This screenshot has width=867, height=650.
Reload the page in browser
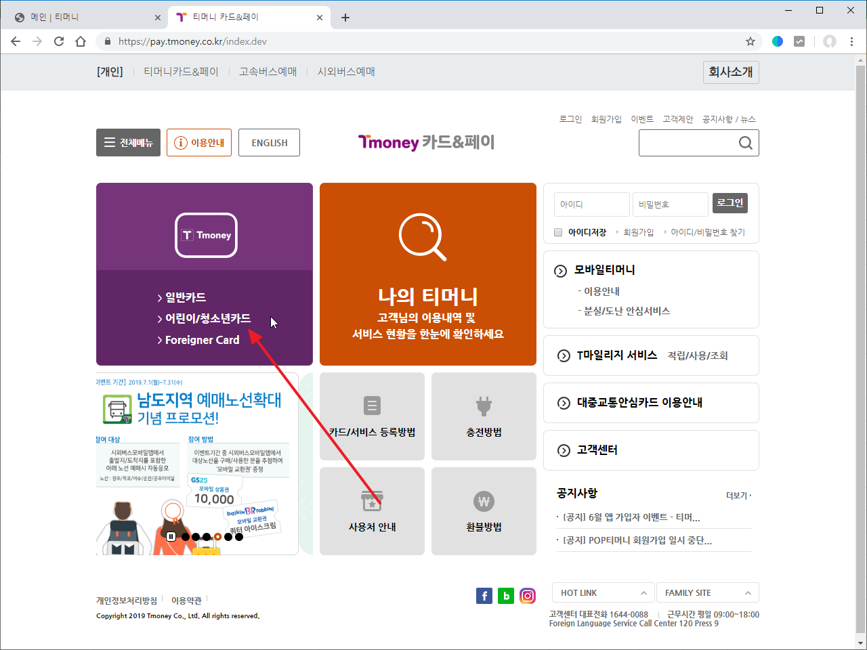point(59,41)
